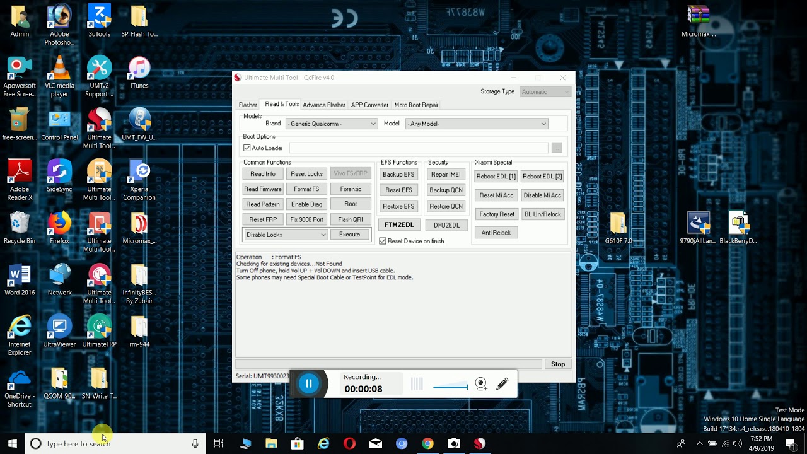This screenshot has width=807, height=454.
Task: Add webcam to the recording
Action: click(481, 384)
